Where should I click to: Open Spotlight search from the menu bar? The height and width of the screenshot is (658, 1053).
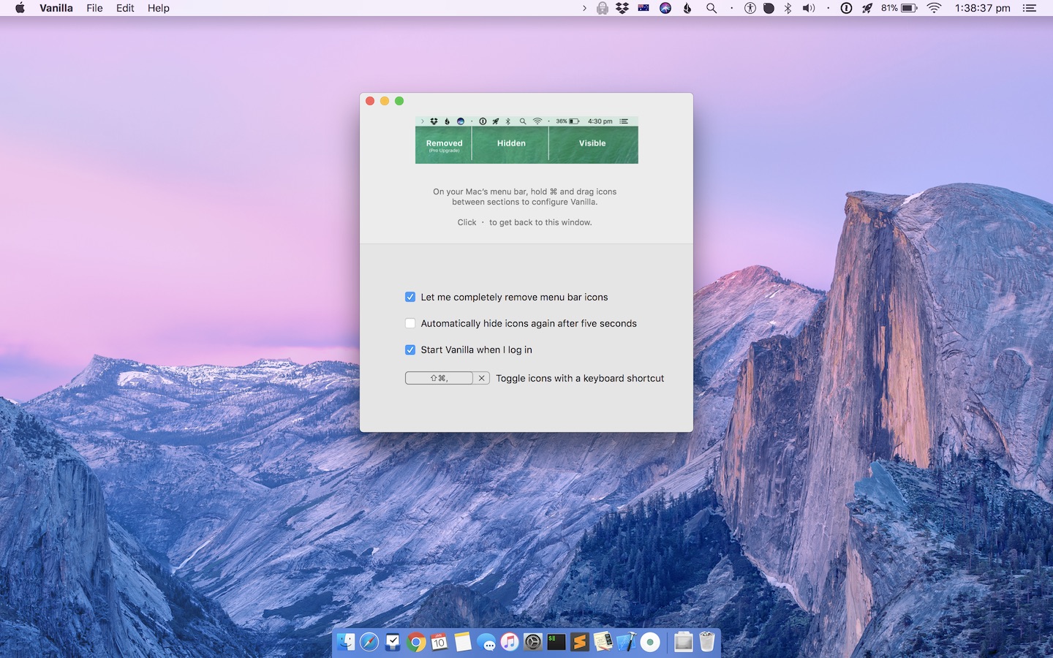pos(710,8)
